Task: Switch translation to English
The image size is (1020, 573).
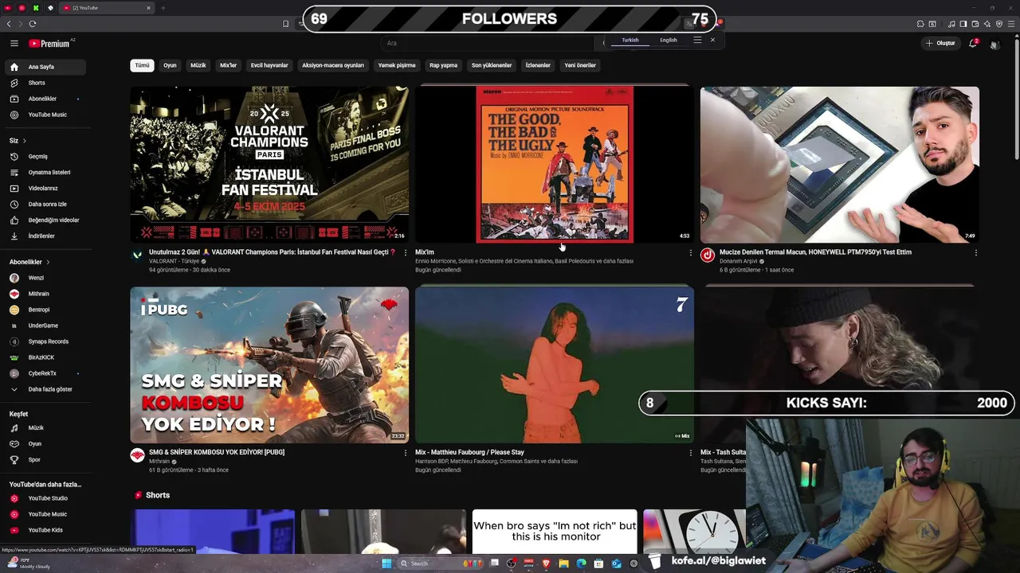Action: (x=669, y=40)
